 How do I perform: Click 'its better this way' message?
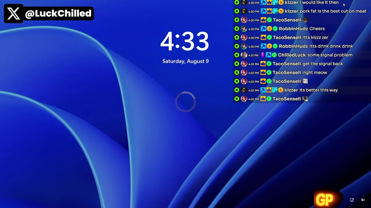[x=319, y=90]
